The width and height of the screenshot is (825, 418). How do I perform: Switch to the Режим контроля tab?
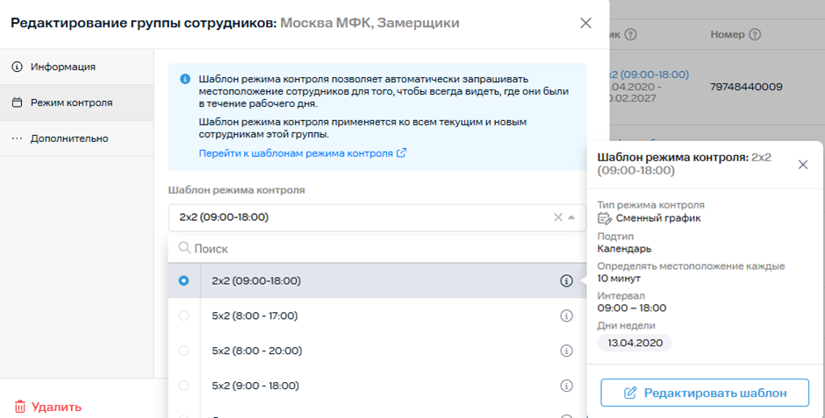click(x=70, y=103)
